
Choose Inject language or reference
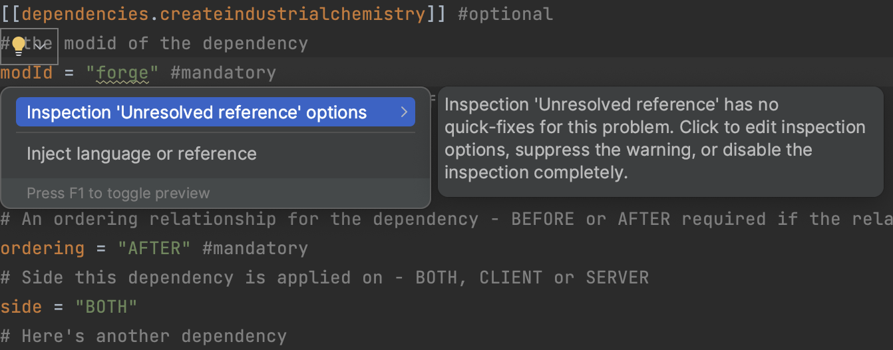[141, 154]
